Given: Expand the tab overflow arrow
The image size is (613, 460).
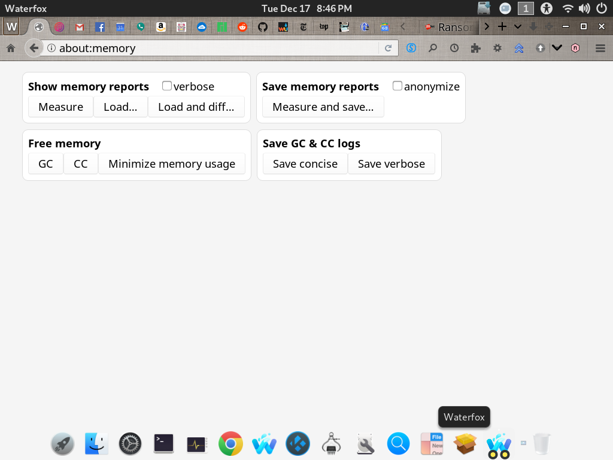Looking at the screenshot, I should click(x=487, y=27).
